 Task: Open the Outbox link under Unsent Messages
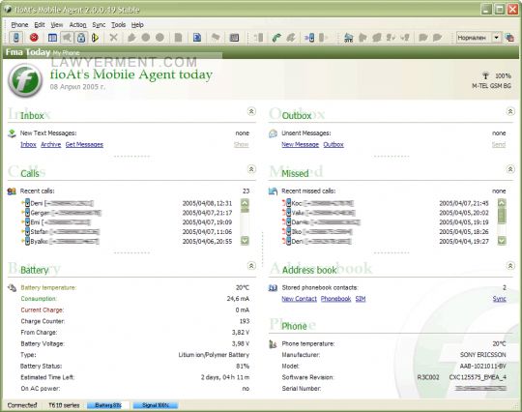[333, 144]
